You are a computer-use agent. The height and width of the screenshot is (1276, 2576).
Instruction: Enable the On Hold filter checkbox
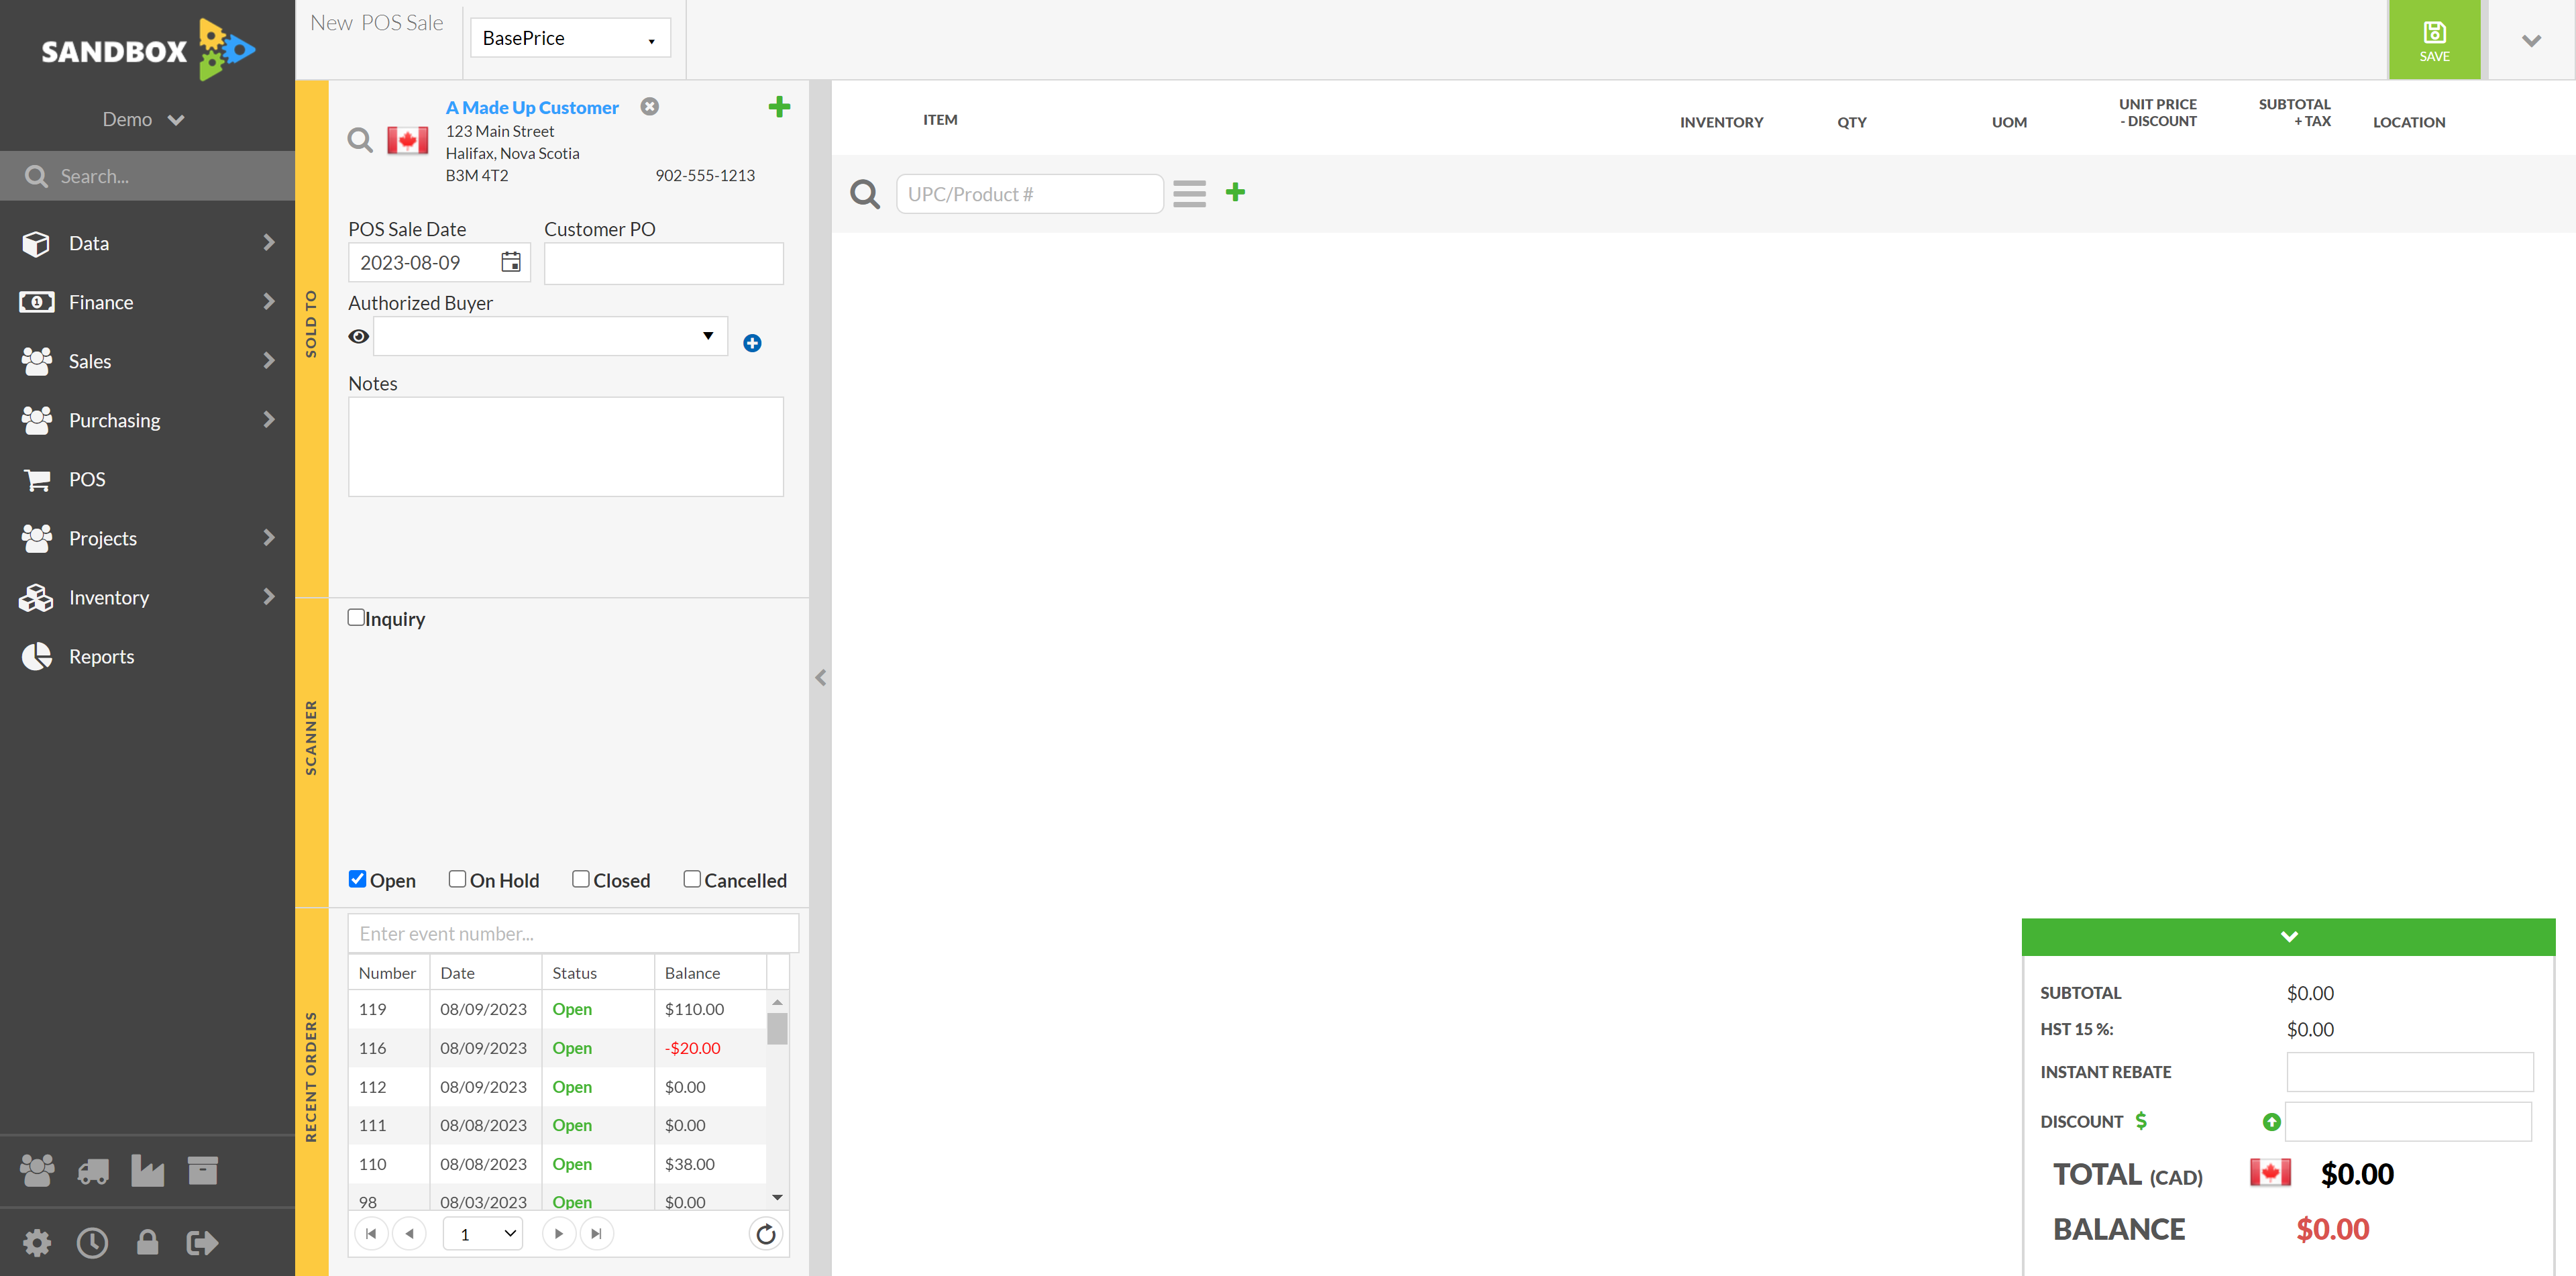click(x=458, y=879)
